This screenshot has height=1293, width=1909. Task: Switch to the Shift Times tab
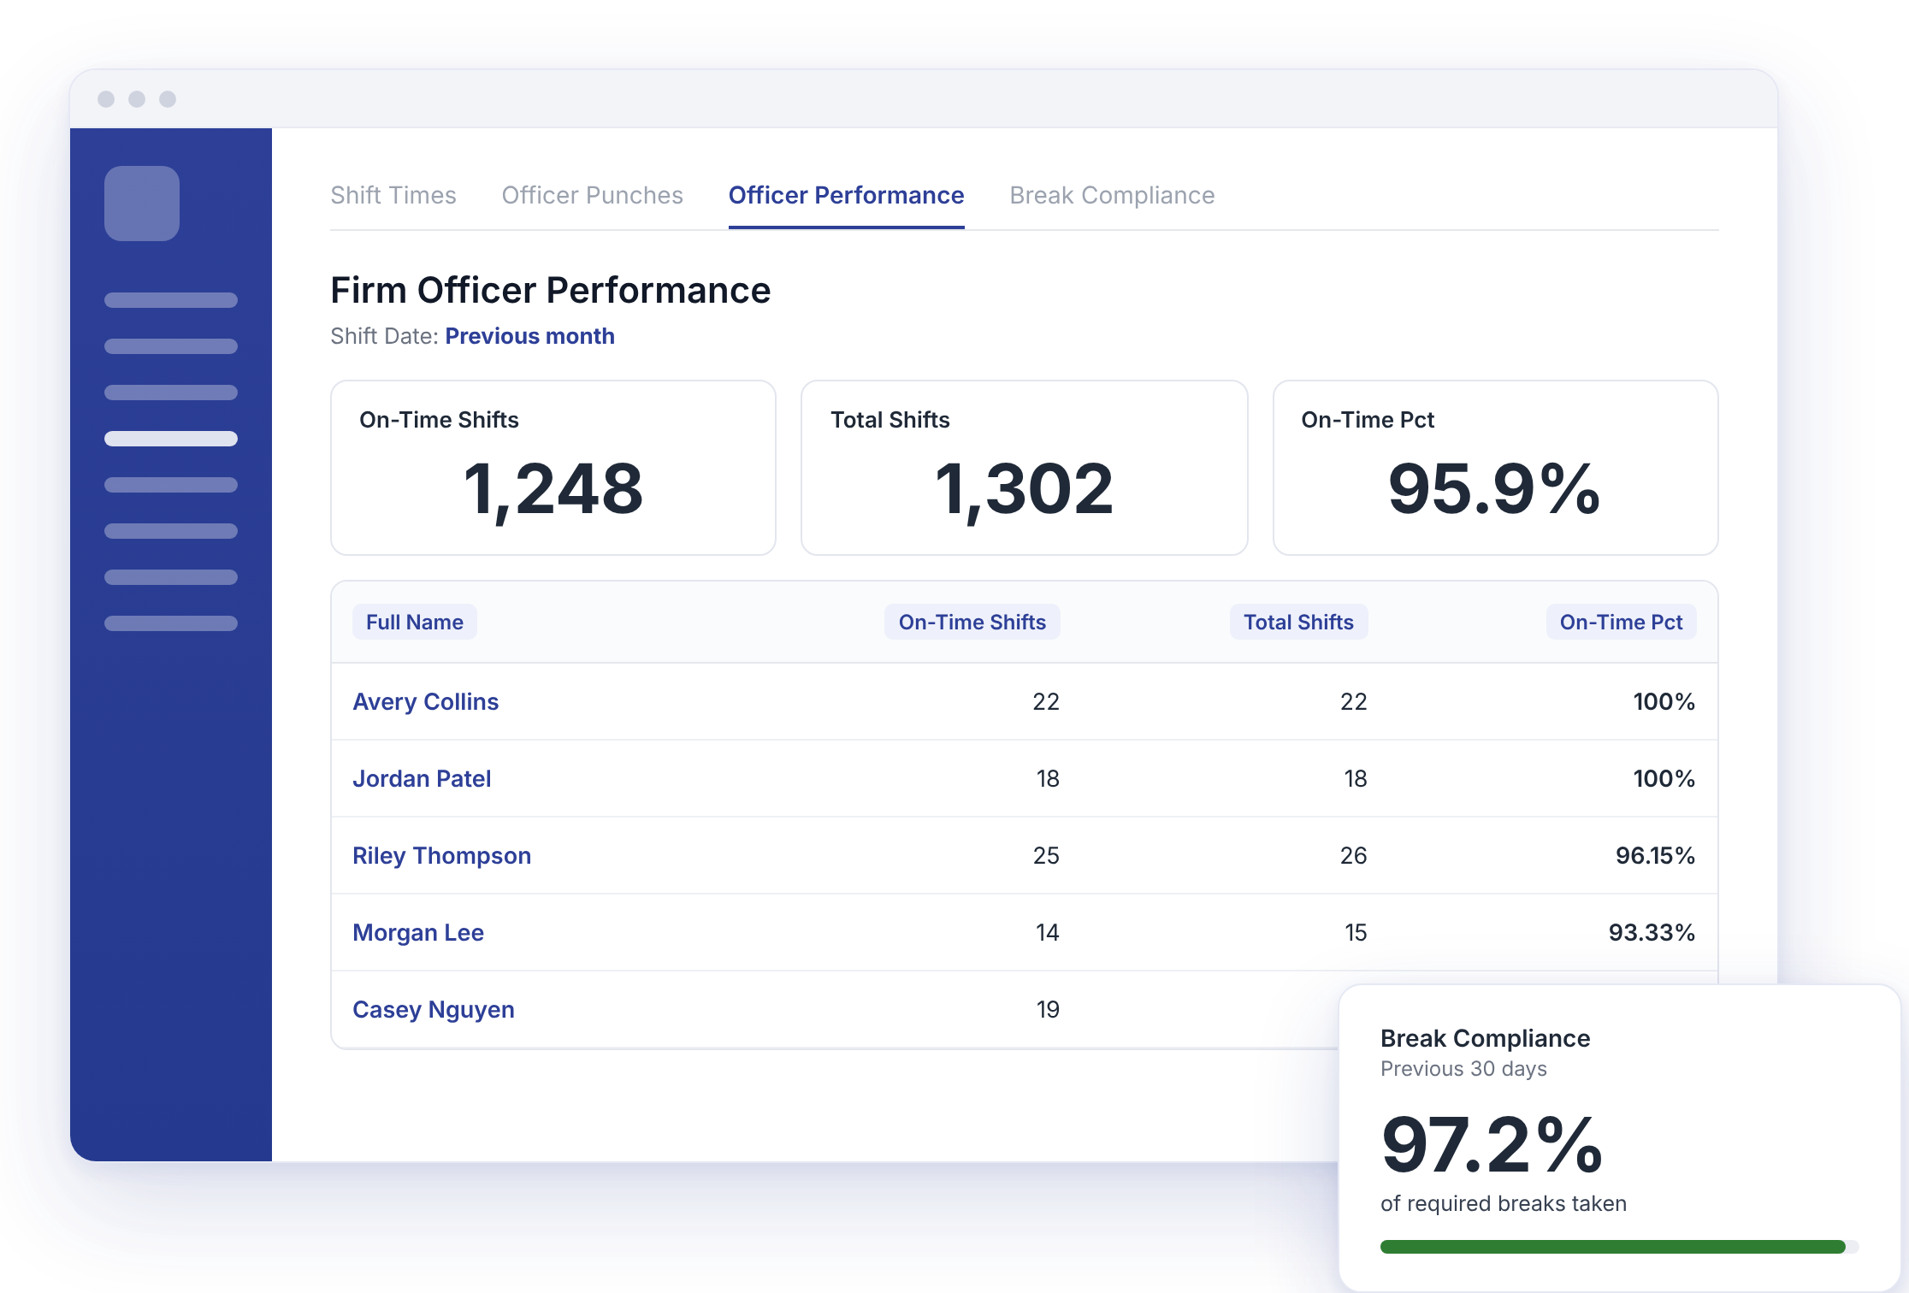[x=393, y=196]
